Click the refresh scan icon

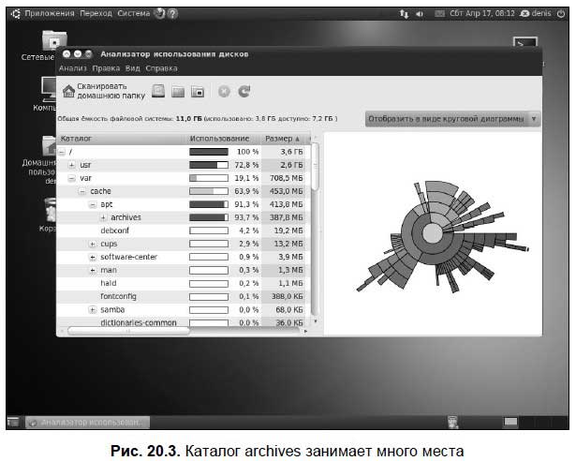click(244, 91)
